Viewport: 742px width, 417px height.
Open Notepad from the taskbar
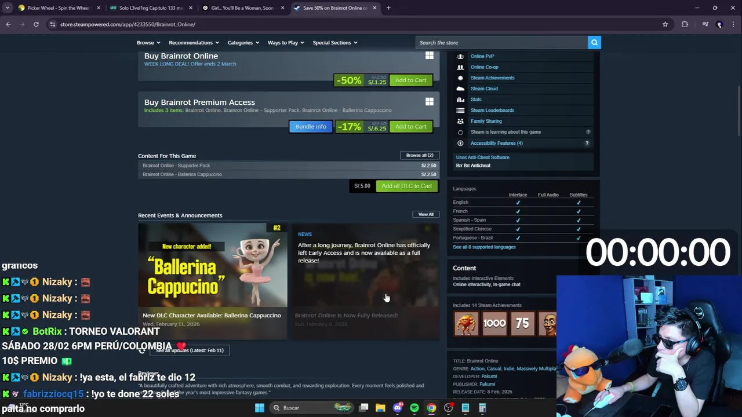465,408
